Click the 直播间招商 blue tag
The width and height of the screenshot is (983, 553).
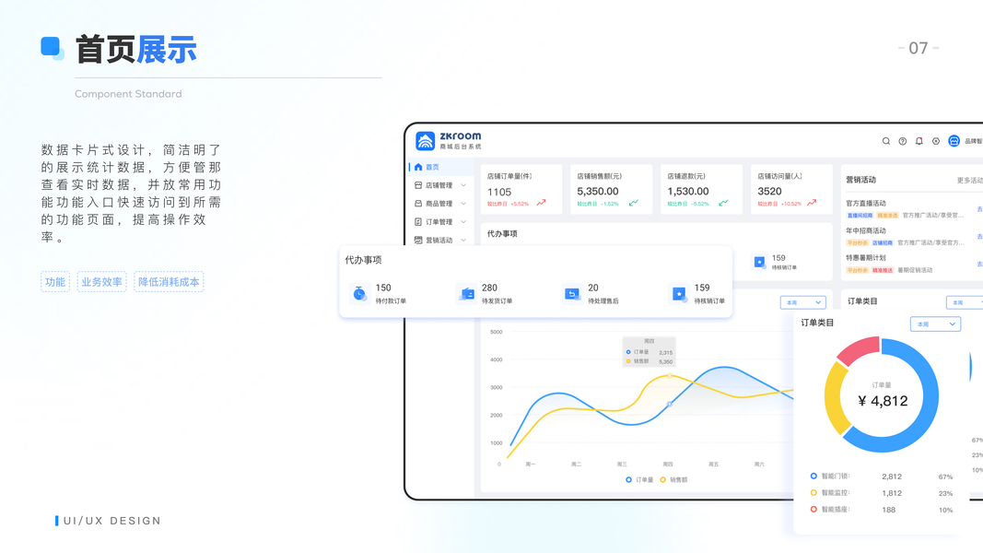point(860,216)
